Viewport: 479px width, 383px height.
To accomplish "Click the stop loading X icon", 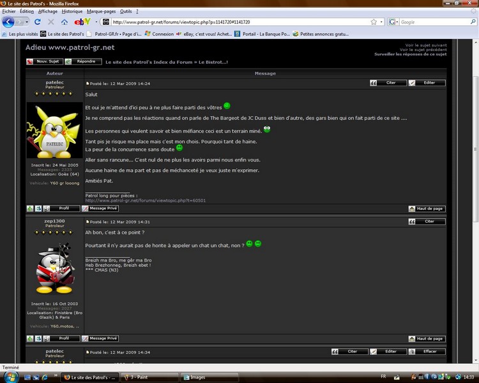I will tap(51, 22).
